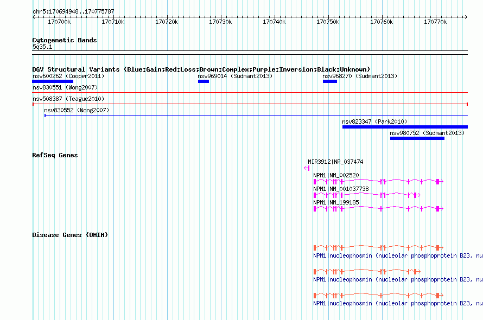The width and height of the screenshot is (483, 320).
Task: Click the NM_001037738 magenta transcript glyph
Action: [x=367, y=195]
